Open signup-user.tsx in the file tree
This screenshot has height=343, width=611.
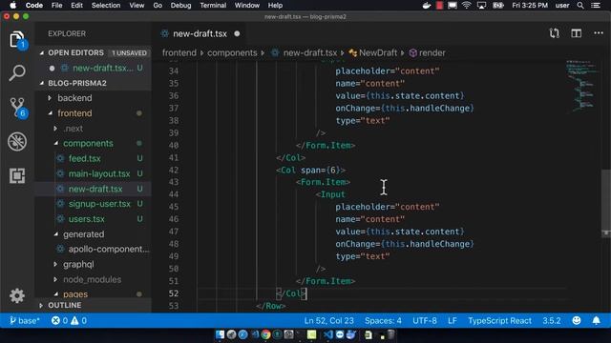click(x=99, y=204)
